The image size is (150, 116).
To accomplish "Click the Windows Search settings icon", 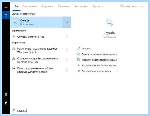I will pos(14,49).
